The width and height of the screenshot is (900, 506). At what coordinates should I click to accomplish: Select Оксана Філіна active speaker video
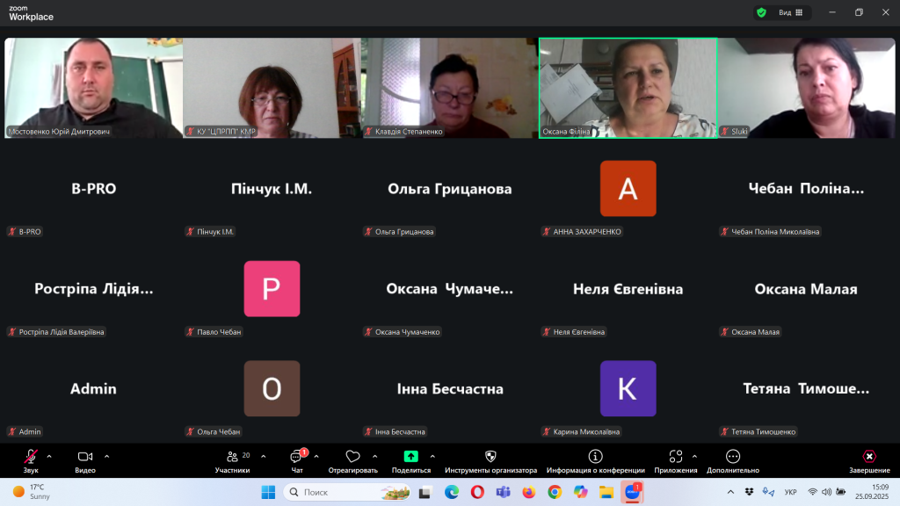point(628,87)
